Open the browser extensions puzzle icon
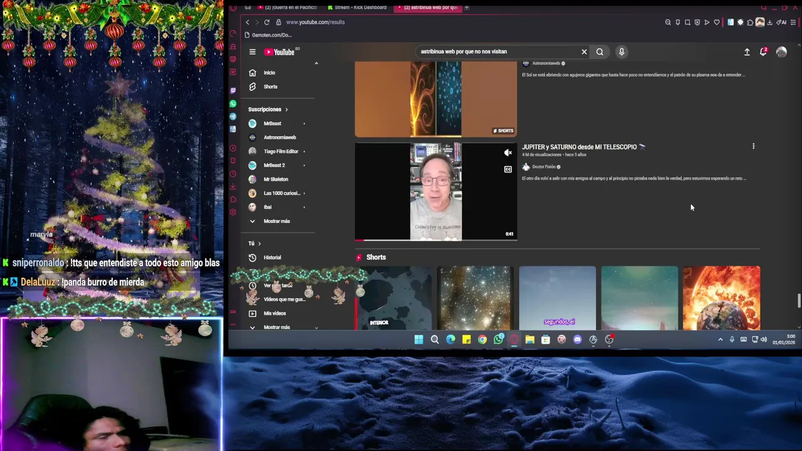 [750, 22]
